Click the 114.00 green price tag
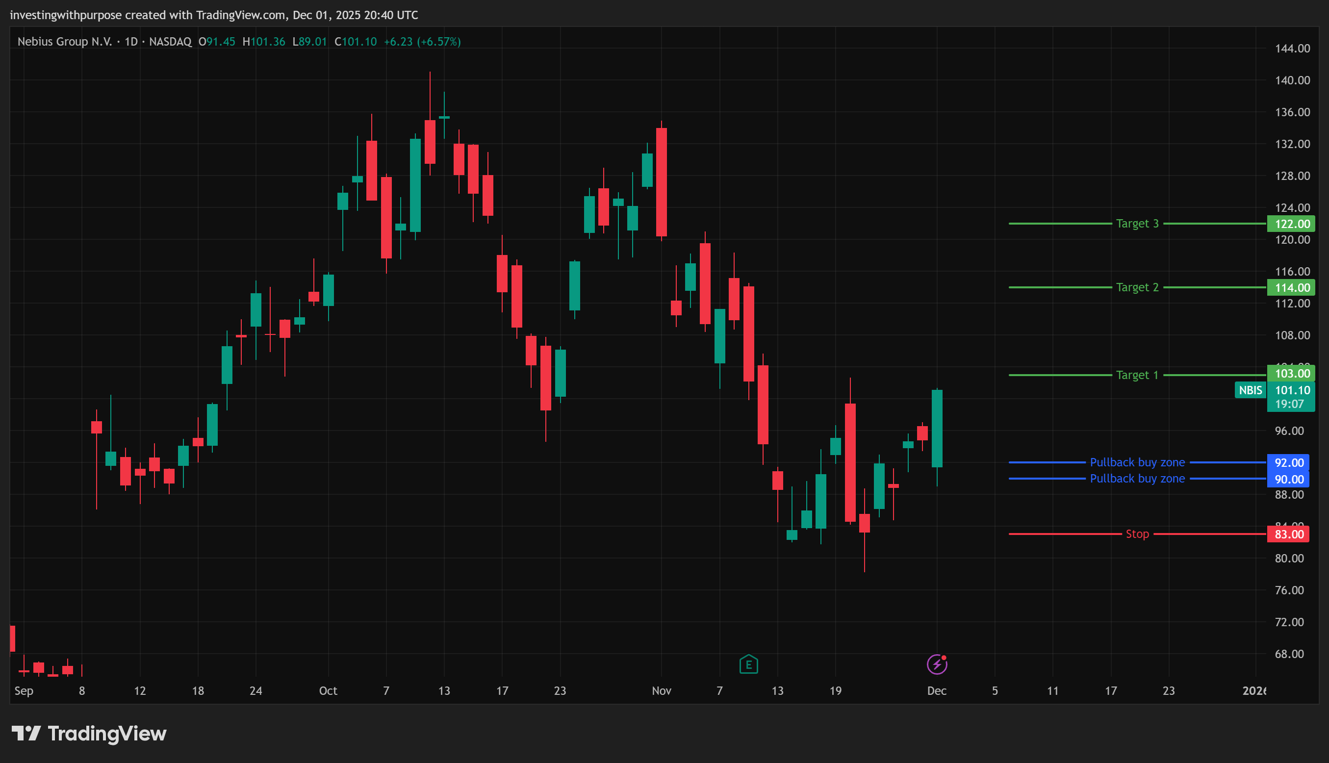The image size is (1329, 763). (x=1291, y=287)
